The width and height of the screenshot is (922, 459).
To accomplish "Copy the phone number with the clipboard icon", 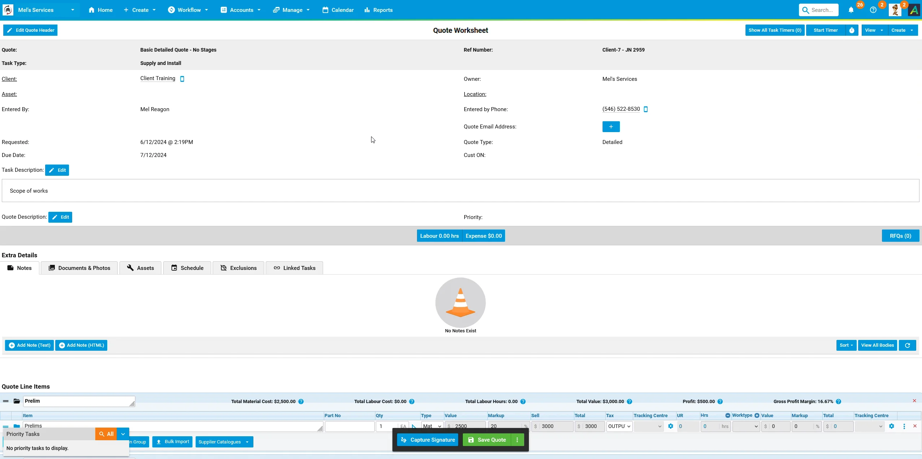I will pyautogui.click(x=646, y=109).
